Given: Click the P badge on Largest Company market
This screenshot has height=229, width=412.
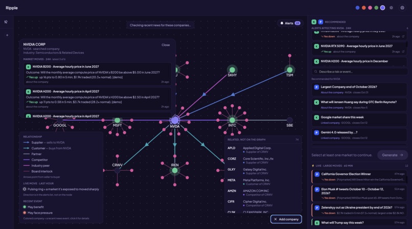Looking at the screenshot, I should click(x=316, y=87).
